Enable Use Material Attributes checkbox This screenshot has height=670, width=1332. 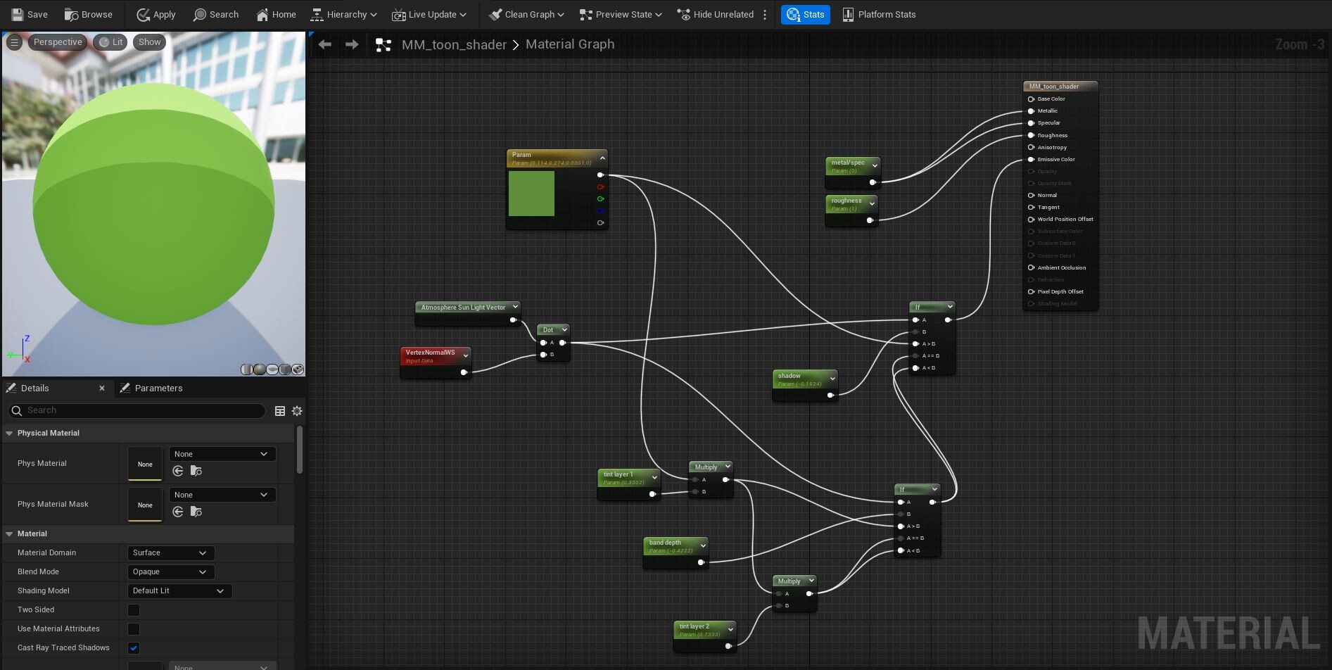(134, 629)
